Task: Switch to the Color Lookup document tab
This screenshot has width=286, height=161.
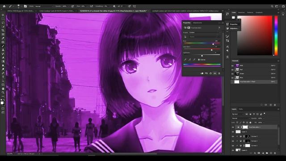Action: [x=57, y=11]
